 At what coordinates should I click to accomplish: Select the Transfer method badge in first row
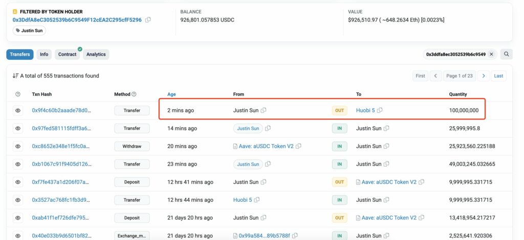click(132, 110)
